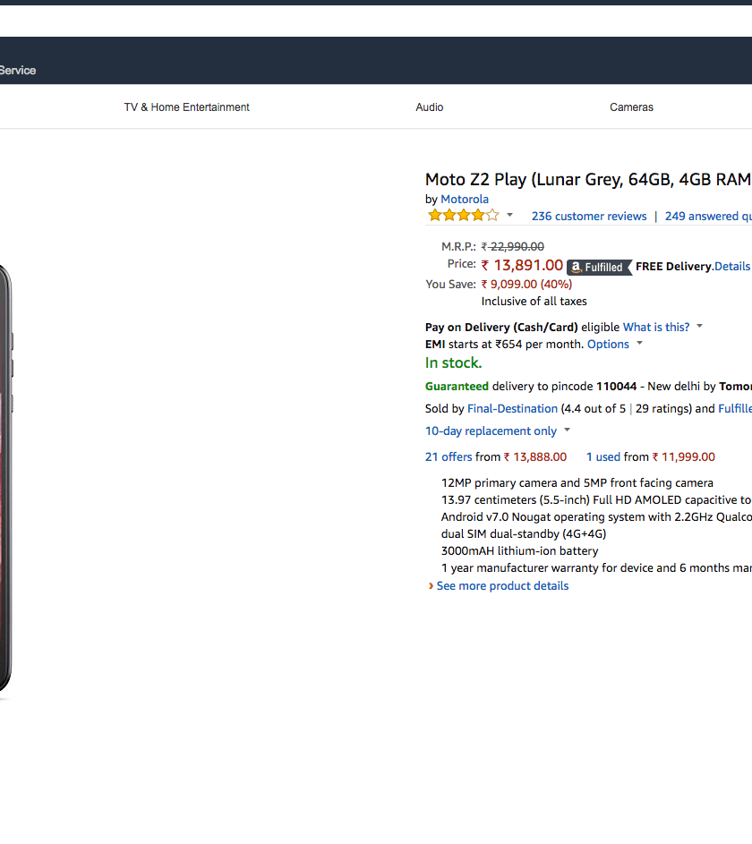This screenshot has width=752, height=844.
Task: Open the TV & Home Entertainment menu
Action: tap(186, 107)
